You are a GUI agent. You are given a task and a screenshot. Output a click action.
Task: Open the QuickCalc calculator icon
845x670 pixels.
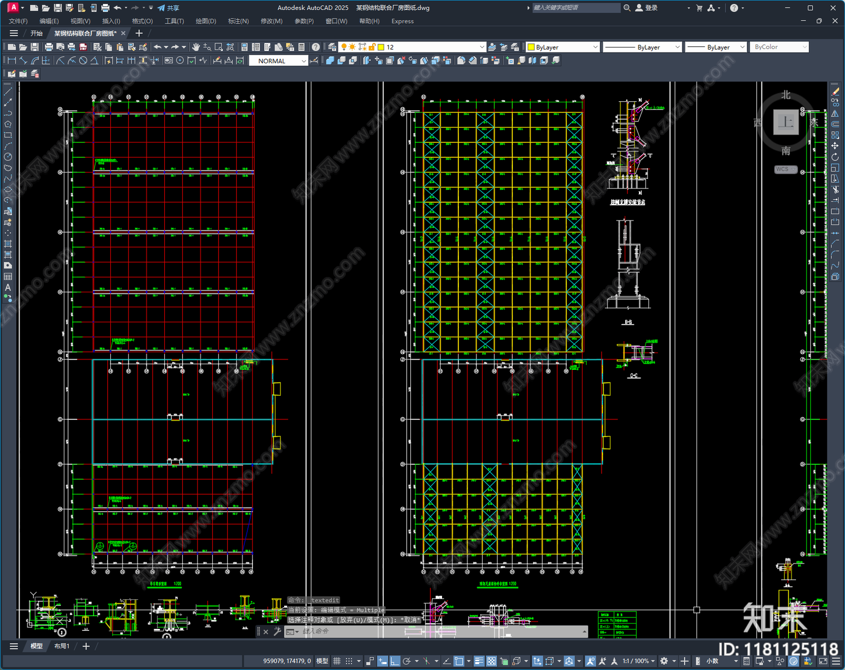tap(302, 47)
